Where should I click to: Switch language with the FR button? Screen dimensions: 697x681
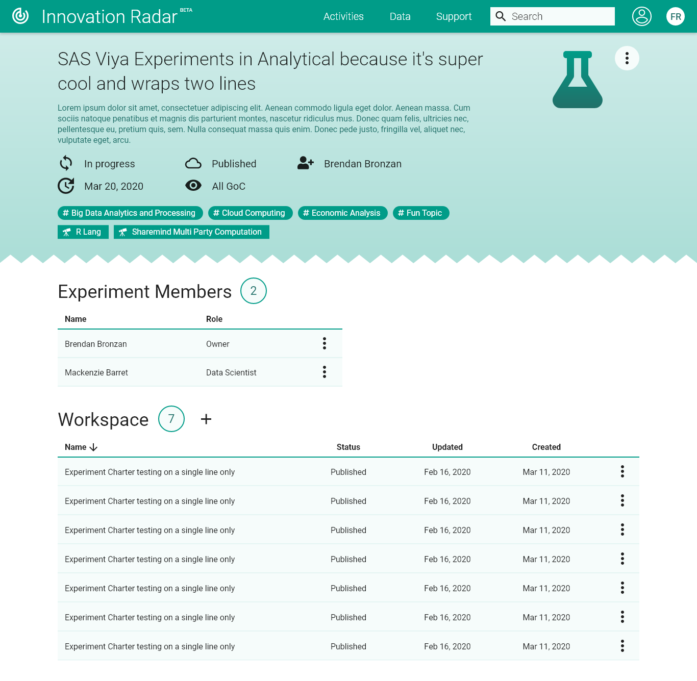pyautogui.click(x=676, y=16)
